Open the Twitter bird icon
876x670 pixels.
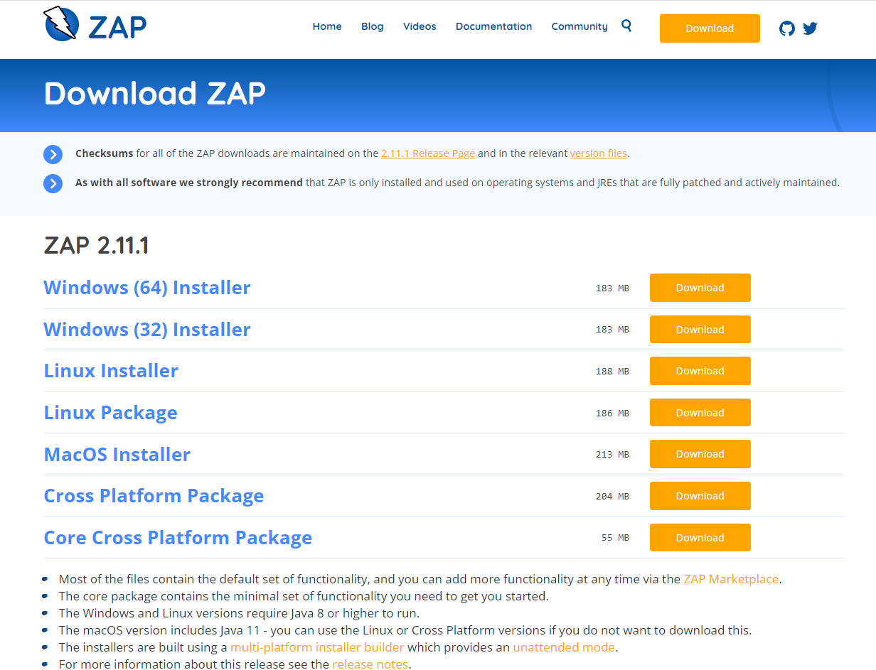point(810,28)
